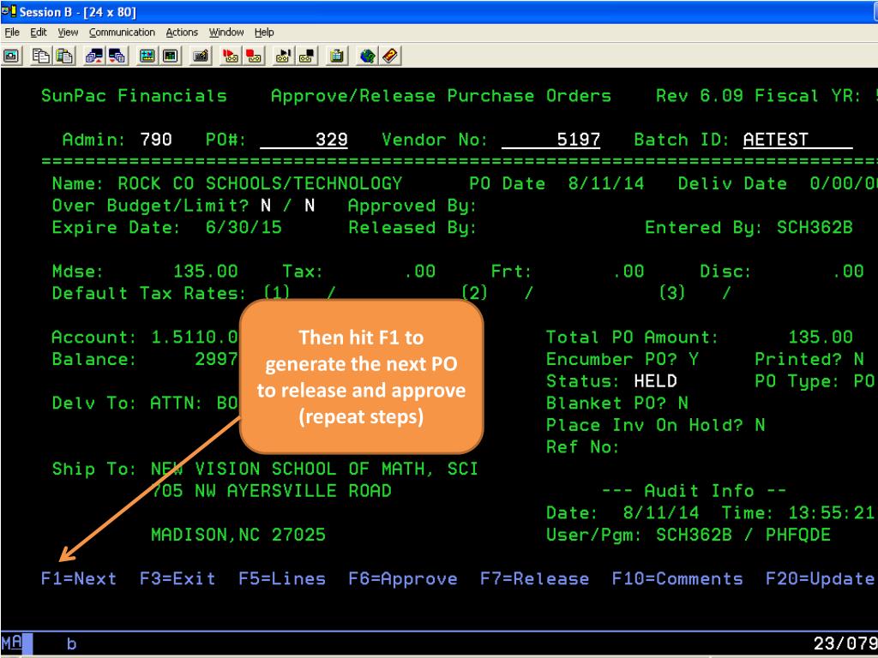878x658 pixels.
Task: Click the Print Screen toolbar icon
Action: [11, 56]
